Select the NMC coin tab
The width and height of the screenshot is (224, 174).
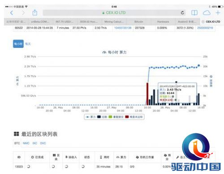26,143
